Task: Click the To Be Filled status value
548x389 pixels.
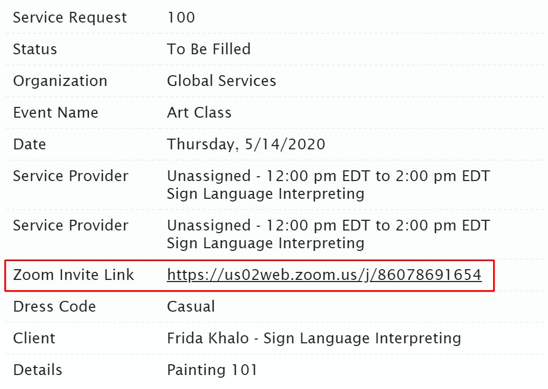Action: (x=209, y=49)
